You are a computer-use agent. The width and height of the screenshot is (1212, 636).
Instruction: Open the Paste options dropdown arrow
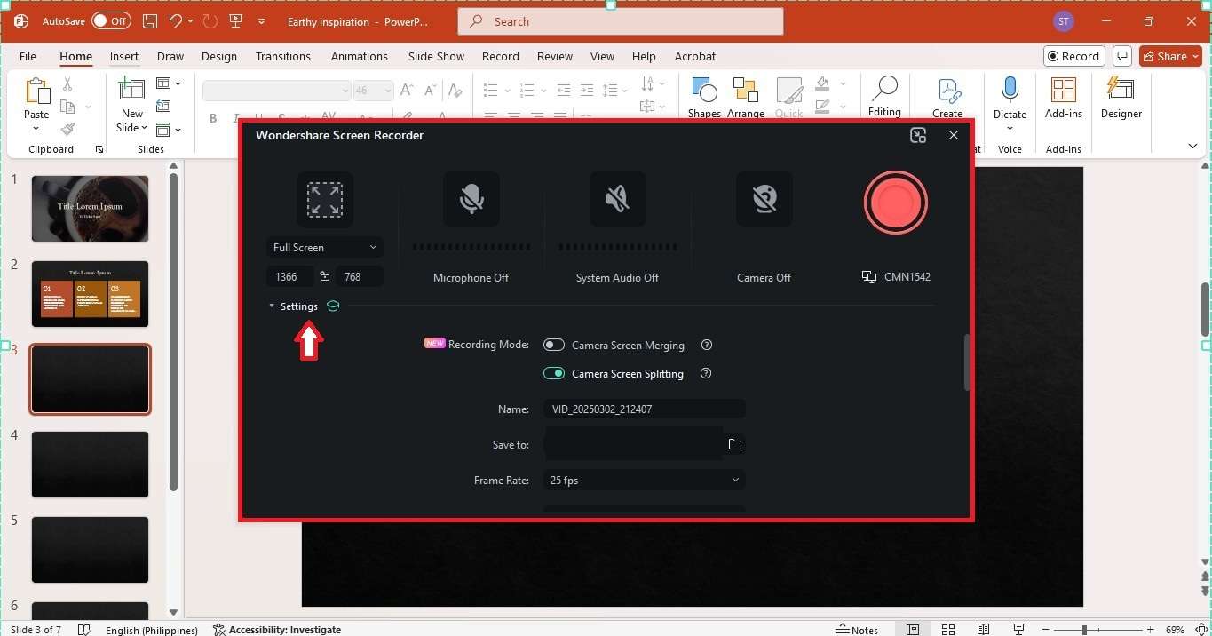pos(36,128)
